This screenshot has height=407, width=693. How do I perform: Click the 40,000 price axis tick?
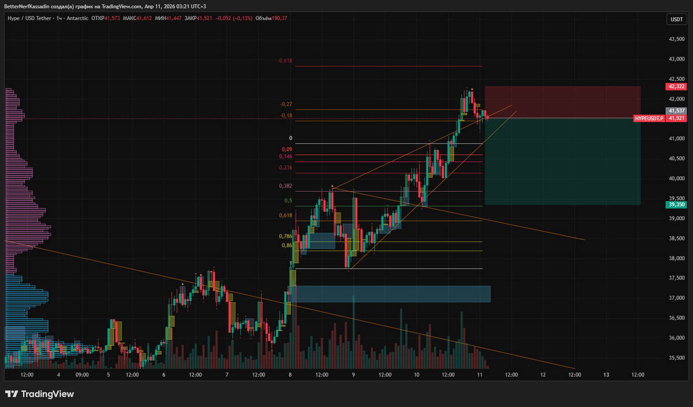pos(677,179)
